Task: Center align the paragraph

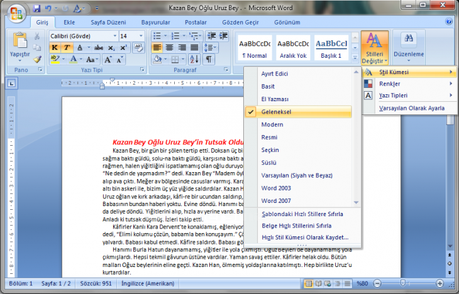Action: click(x=169, y=47)
